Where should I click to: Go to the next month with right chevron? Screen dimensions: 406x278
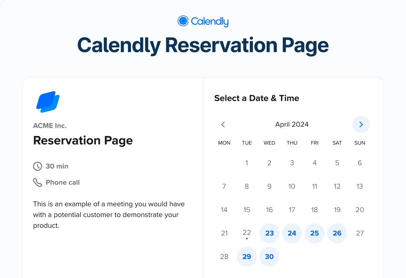[x=361, y=124]
